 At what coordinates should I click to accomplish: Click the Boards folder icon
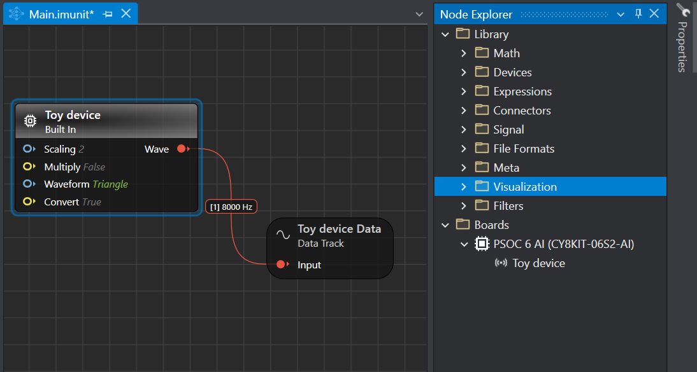[x=463, y=224]
